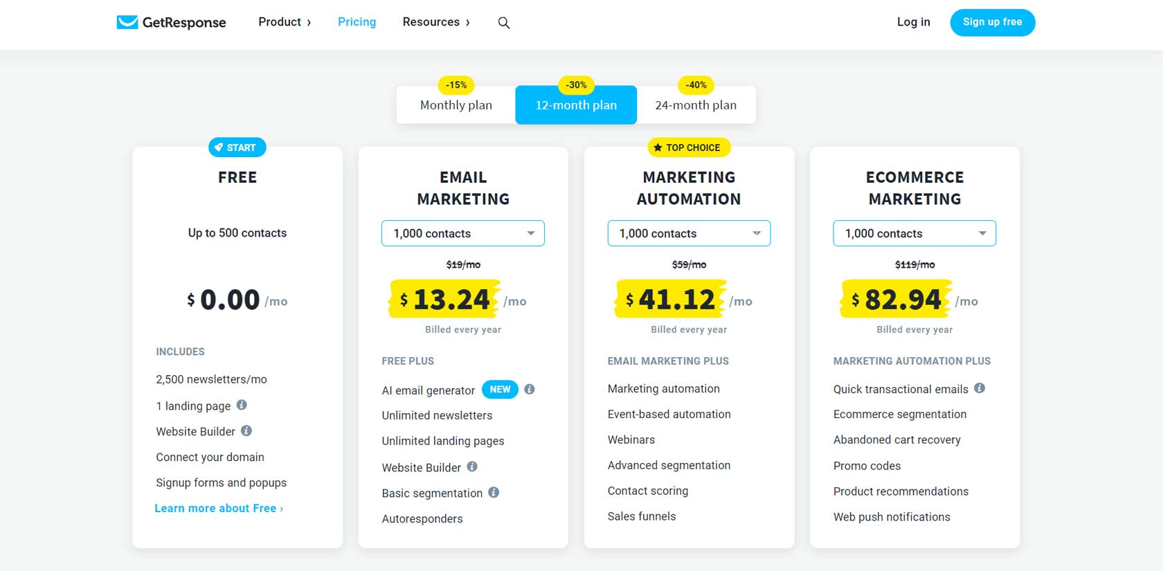Click info icon beside Email Marketing Website Builder
Image resolution: width=1163 pixels, height=571 pixels.
click(x=472, y=466)
